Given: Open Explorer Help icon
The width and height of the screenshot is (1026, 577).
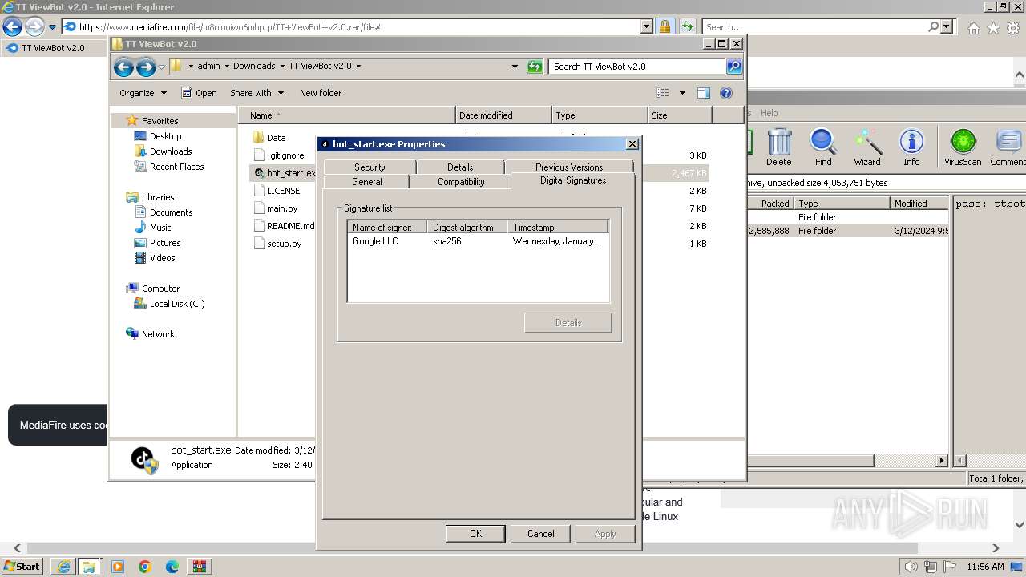Looking at the screenshot, I should tap(726, 93).
